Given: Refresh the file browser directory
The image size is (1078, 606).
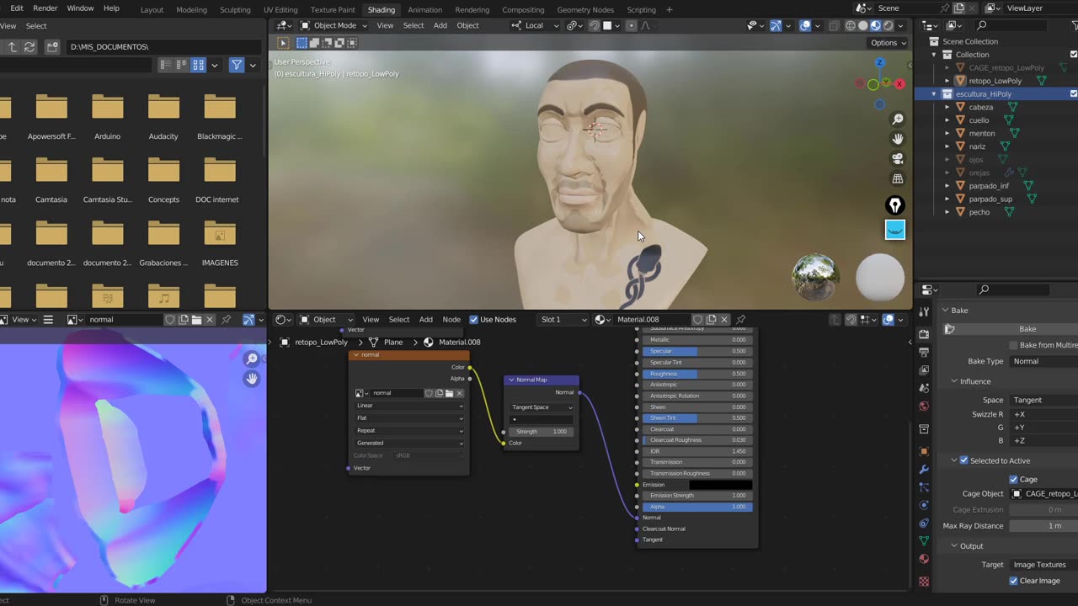Looking at the screenshot, I should click(29, 47).
